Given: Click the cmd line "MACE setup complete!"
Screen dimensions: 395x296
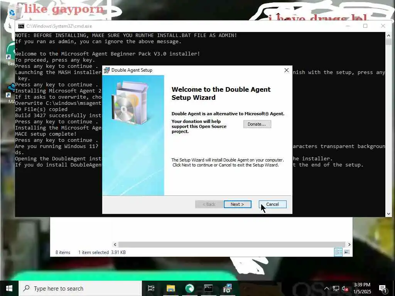Looking at the screenshot, I should [46, 134].
